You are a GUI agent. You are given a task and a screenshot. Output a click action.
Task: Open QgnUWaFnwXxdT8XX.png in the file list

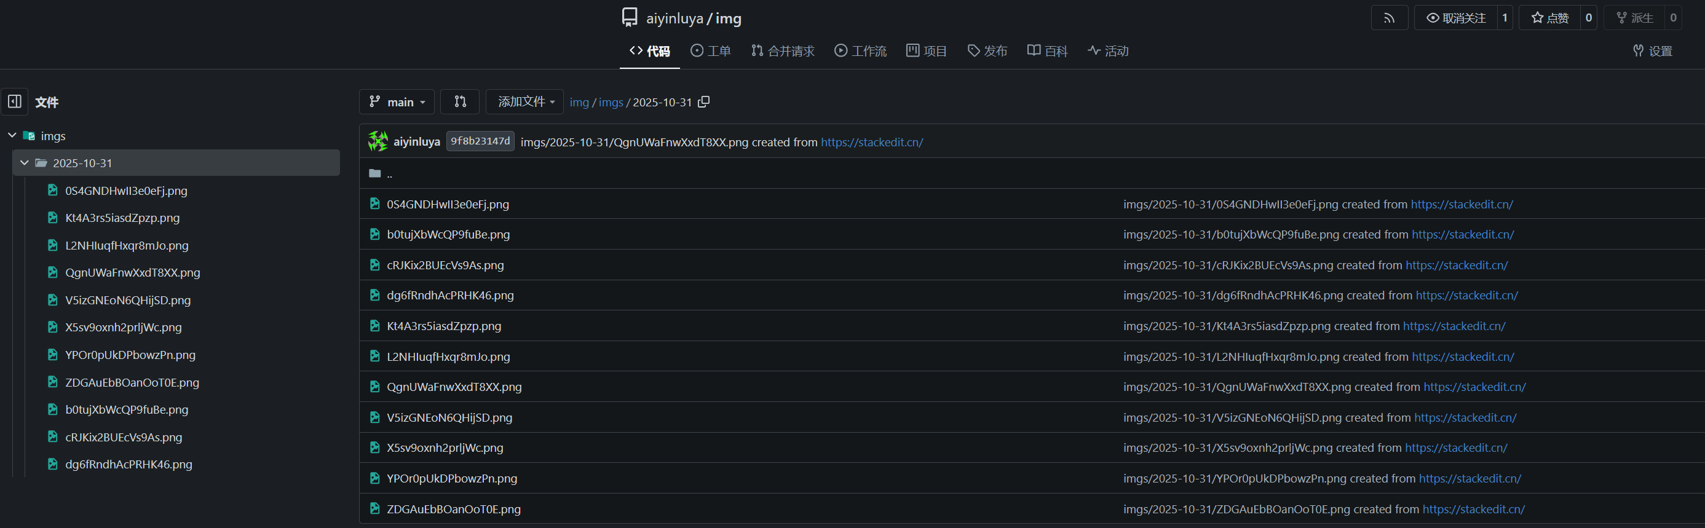click(454, 387)
